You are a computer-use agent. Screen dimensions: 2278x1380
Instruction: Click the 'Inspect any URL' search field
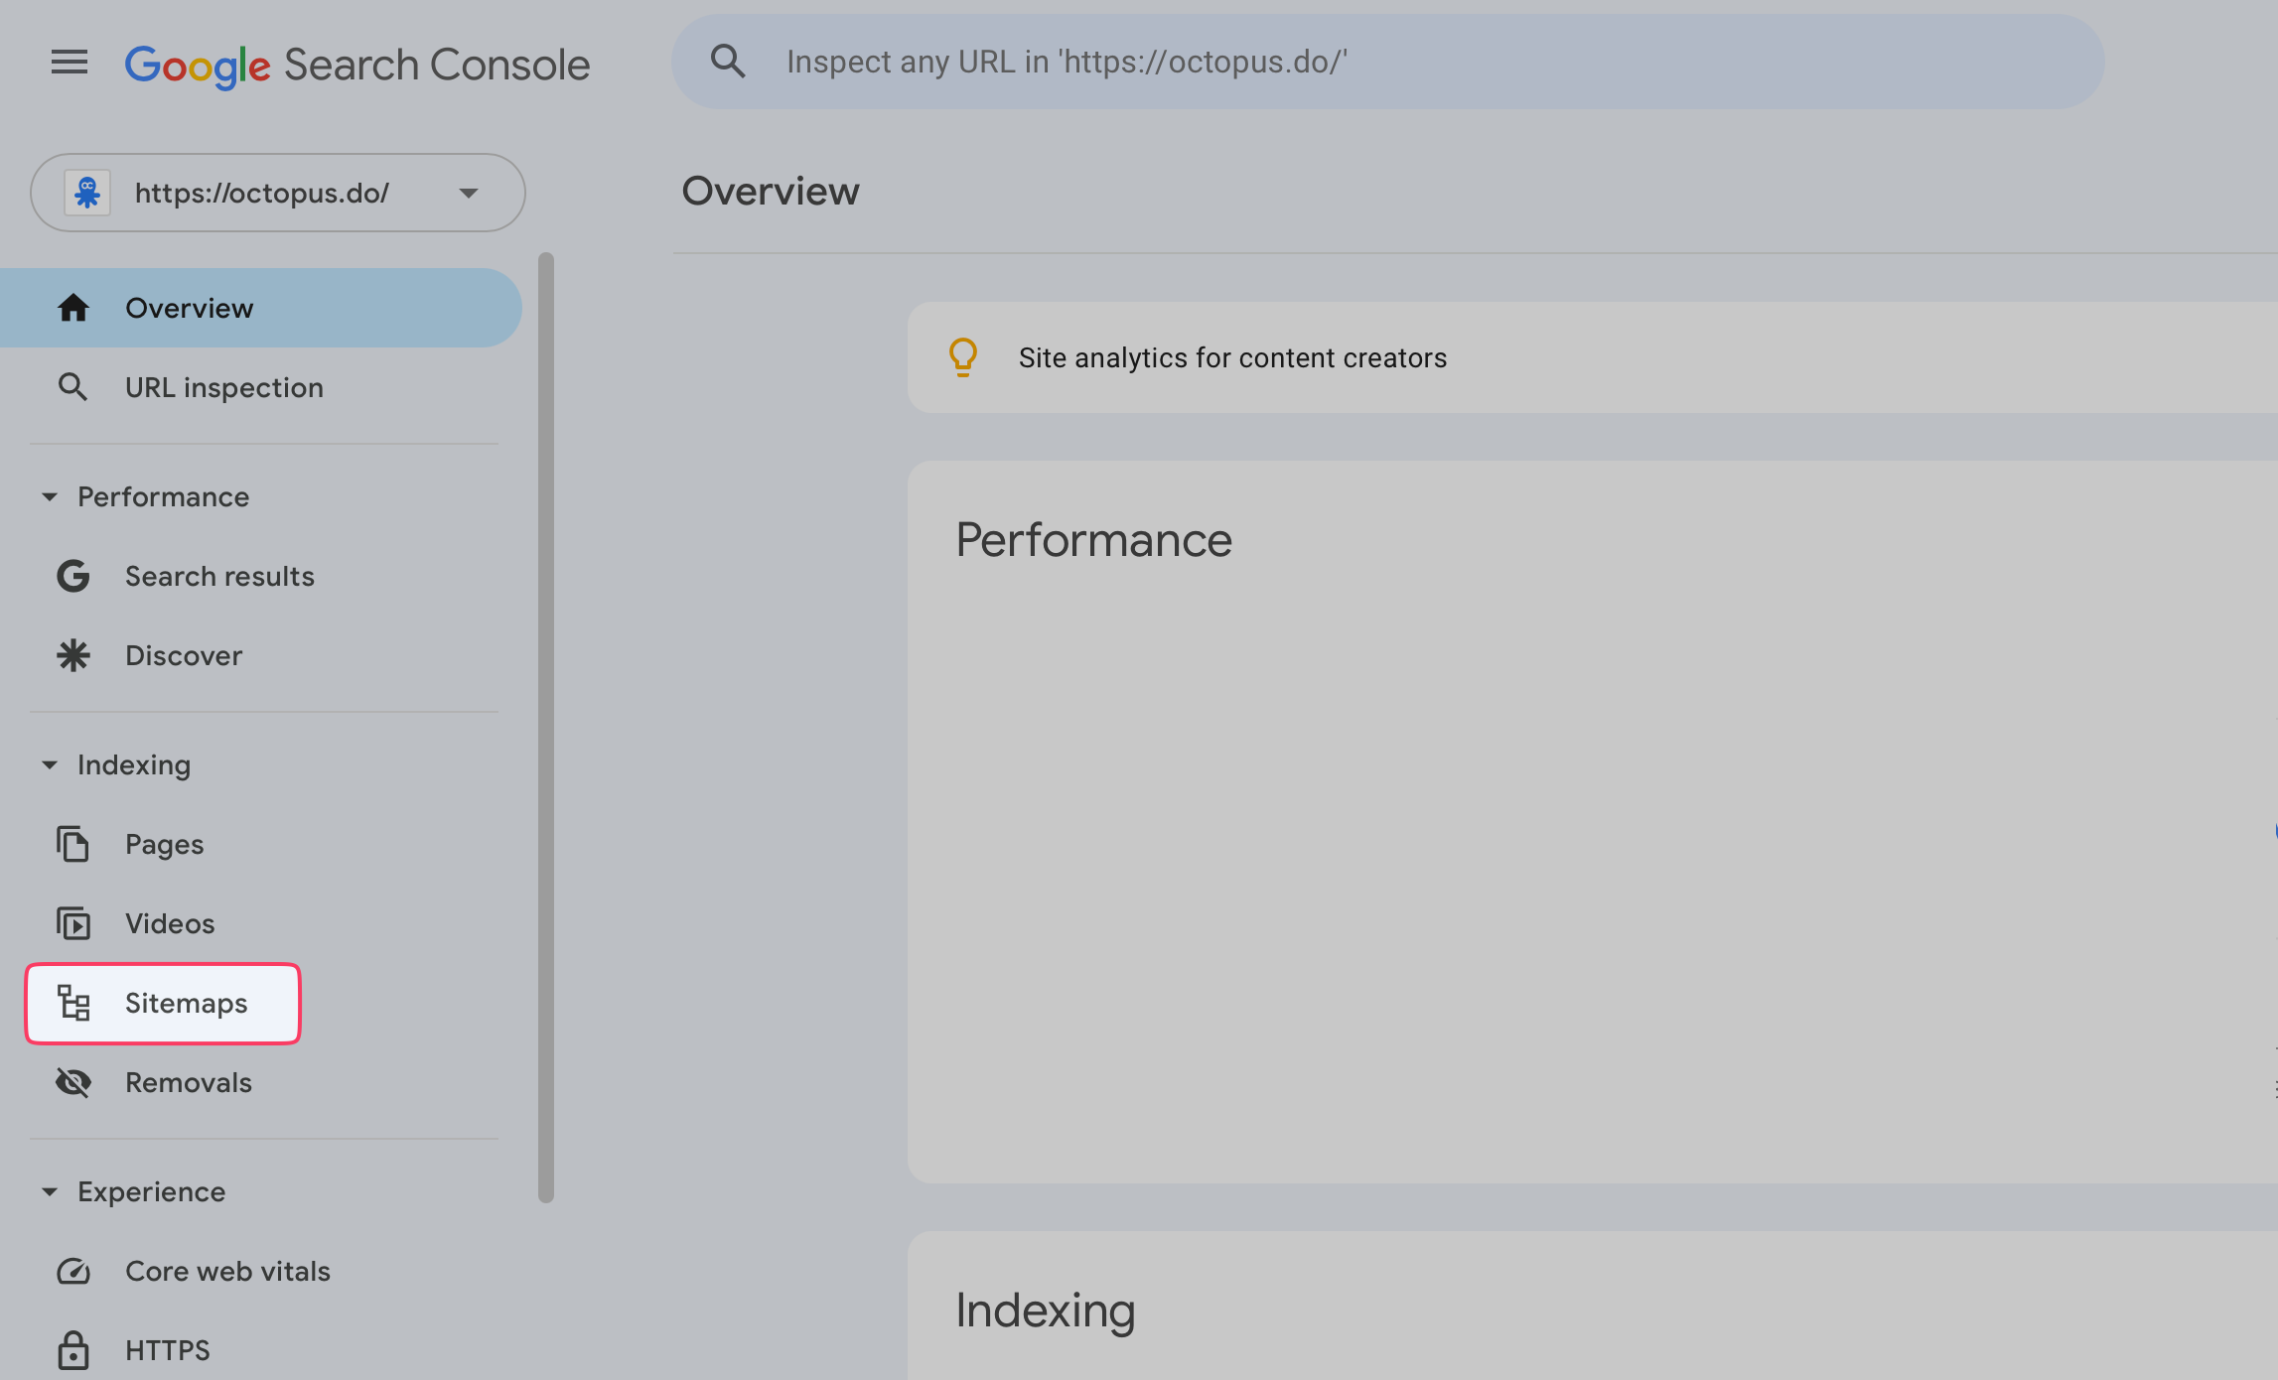pos(1387,62)
